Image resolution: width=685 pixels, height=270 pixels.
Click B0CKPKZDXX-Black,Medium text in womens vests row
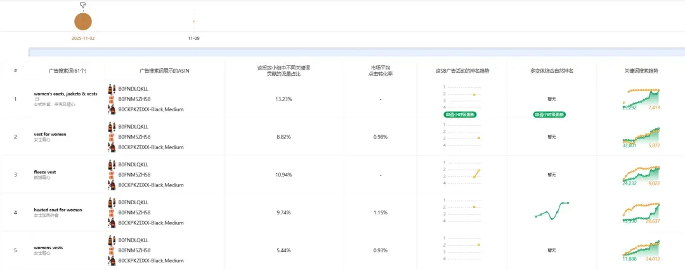pos(151,261)
